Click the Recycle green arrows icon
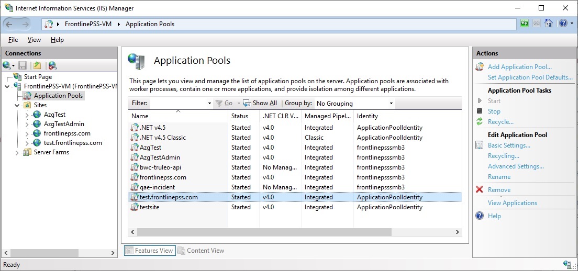579x271 pixels. point(480,121)
